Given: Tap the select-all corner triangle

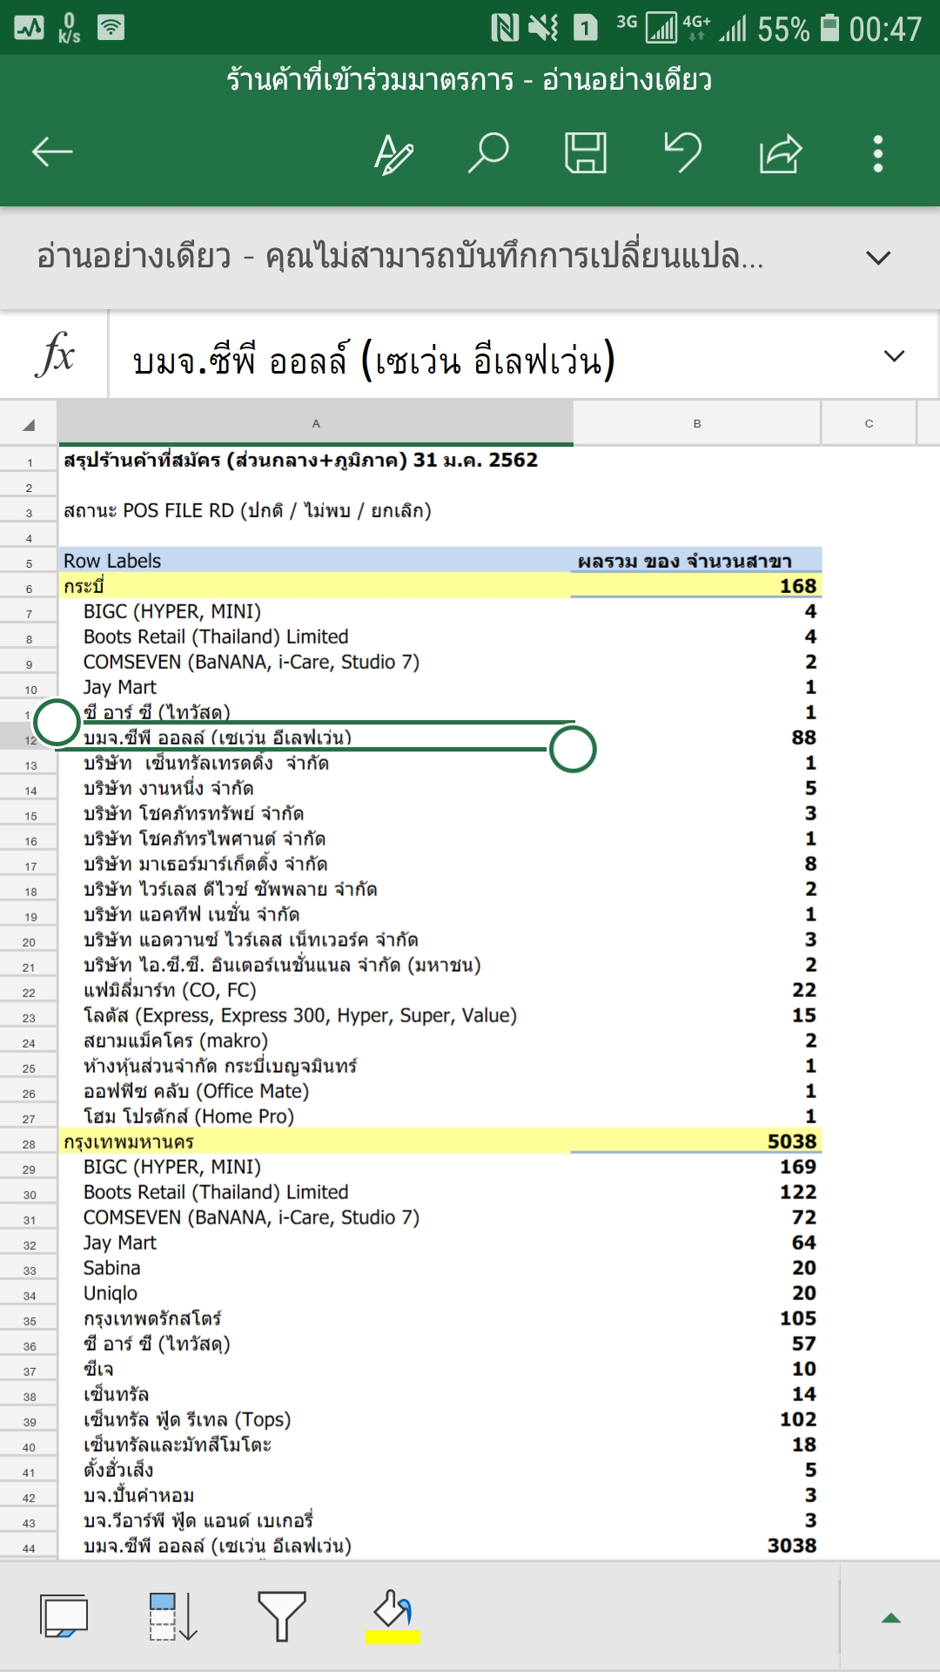Looking at the screenshot, I should pos(29,424).
